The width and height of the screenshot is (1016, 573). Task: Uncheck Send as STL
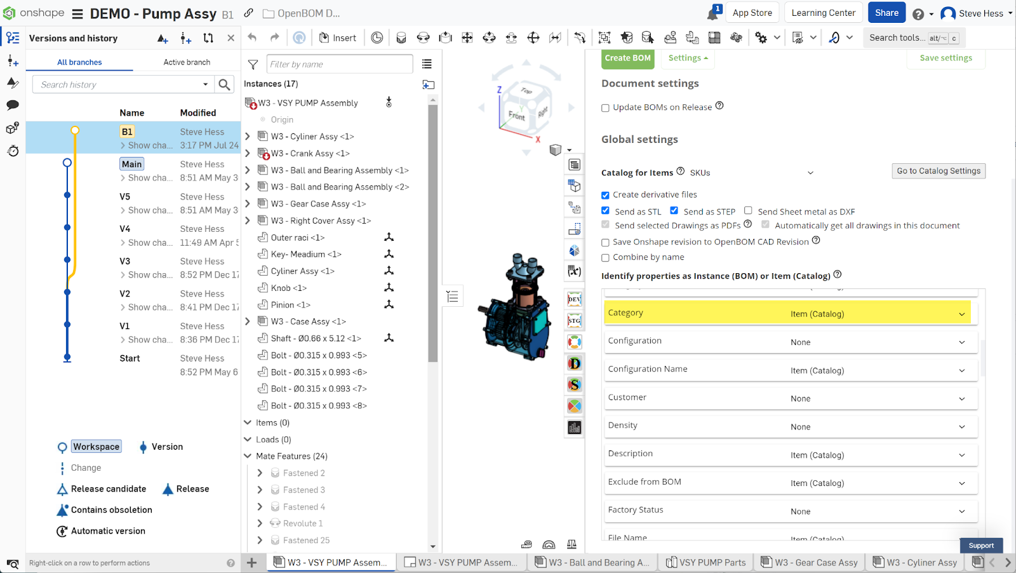(605, 211)
